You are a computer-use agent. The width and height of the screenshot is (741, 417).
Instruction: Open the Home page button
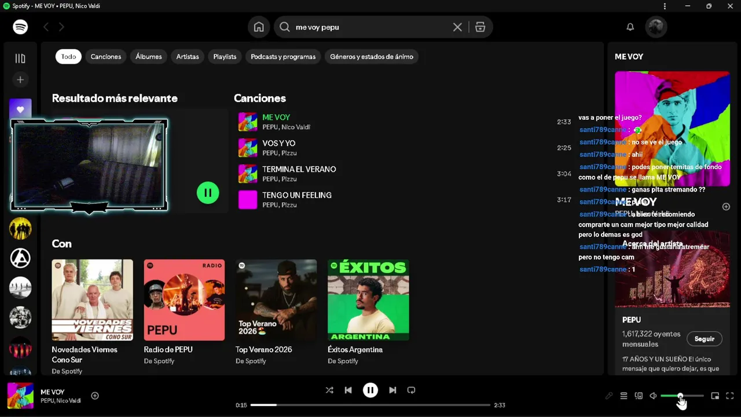(x=259, y=27)
